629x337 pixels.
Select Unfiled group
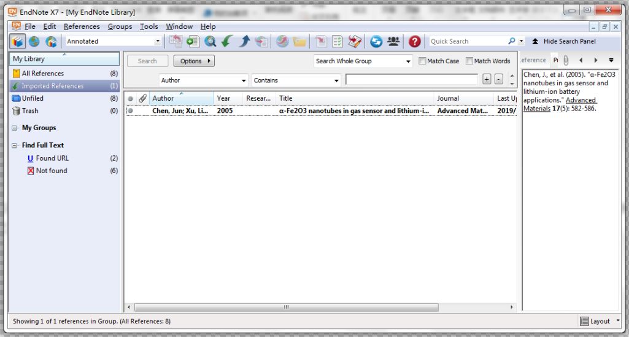65,98
